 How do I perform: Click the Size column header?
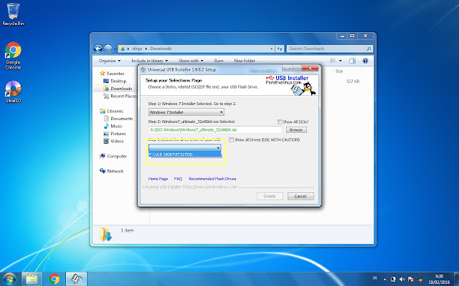339,71
